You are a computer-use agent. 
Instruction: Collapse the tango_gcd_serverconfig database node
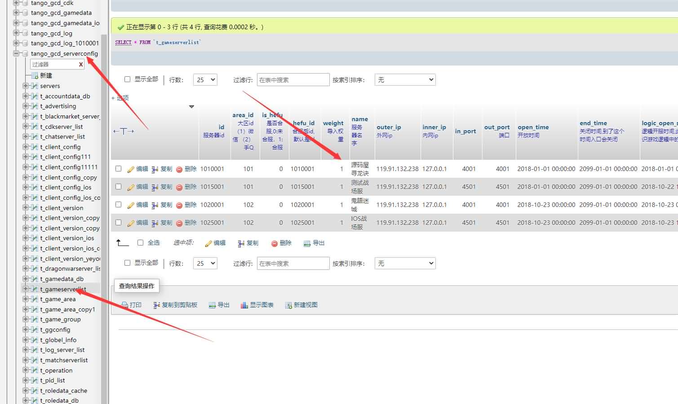point(16,53)
